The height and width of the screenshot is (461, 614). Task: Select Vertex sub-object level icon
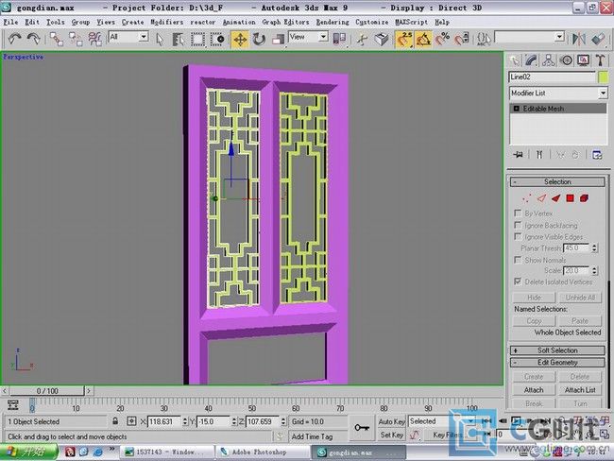point(527,198)
